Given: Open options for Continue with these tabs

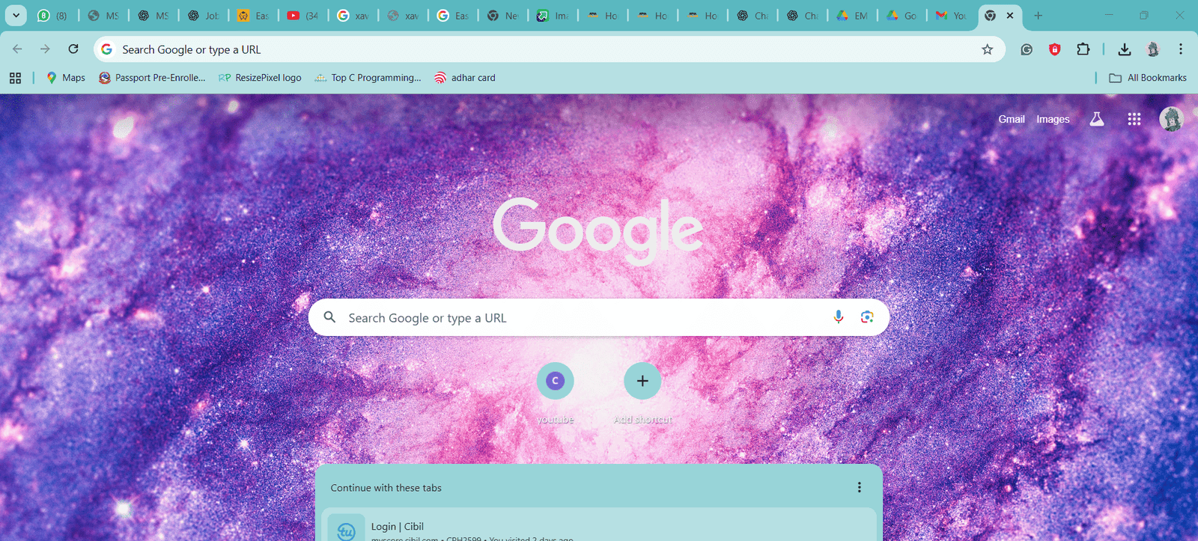Looking at the screenshot, I should point(859,487).
